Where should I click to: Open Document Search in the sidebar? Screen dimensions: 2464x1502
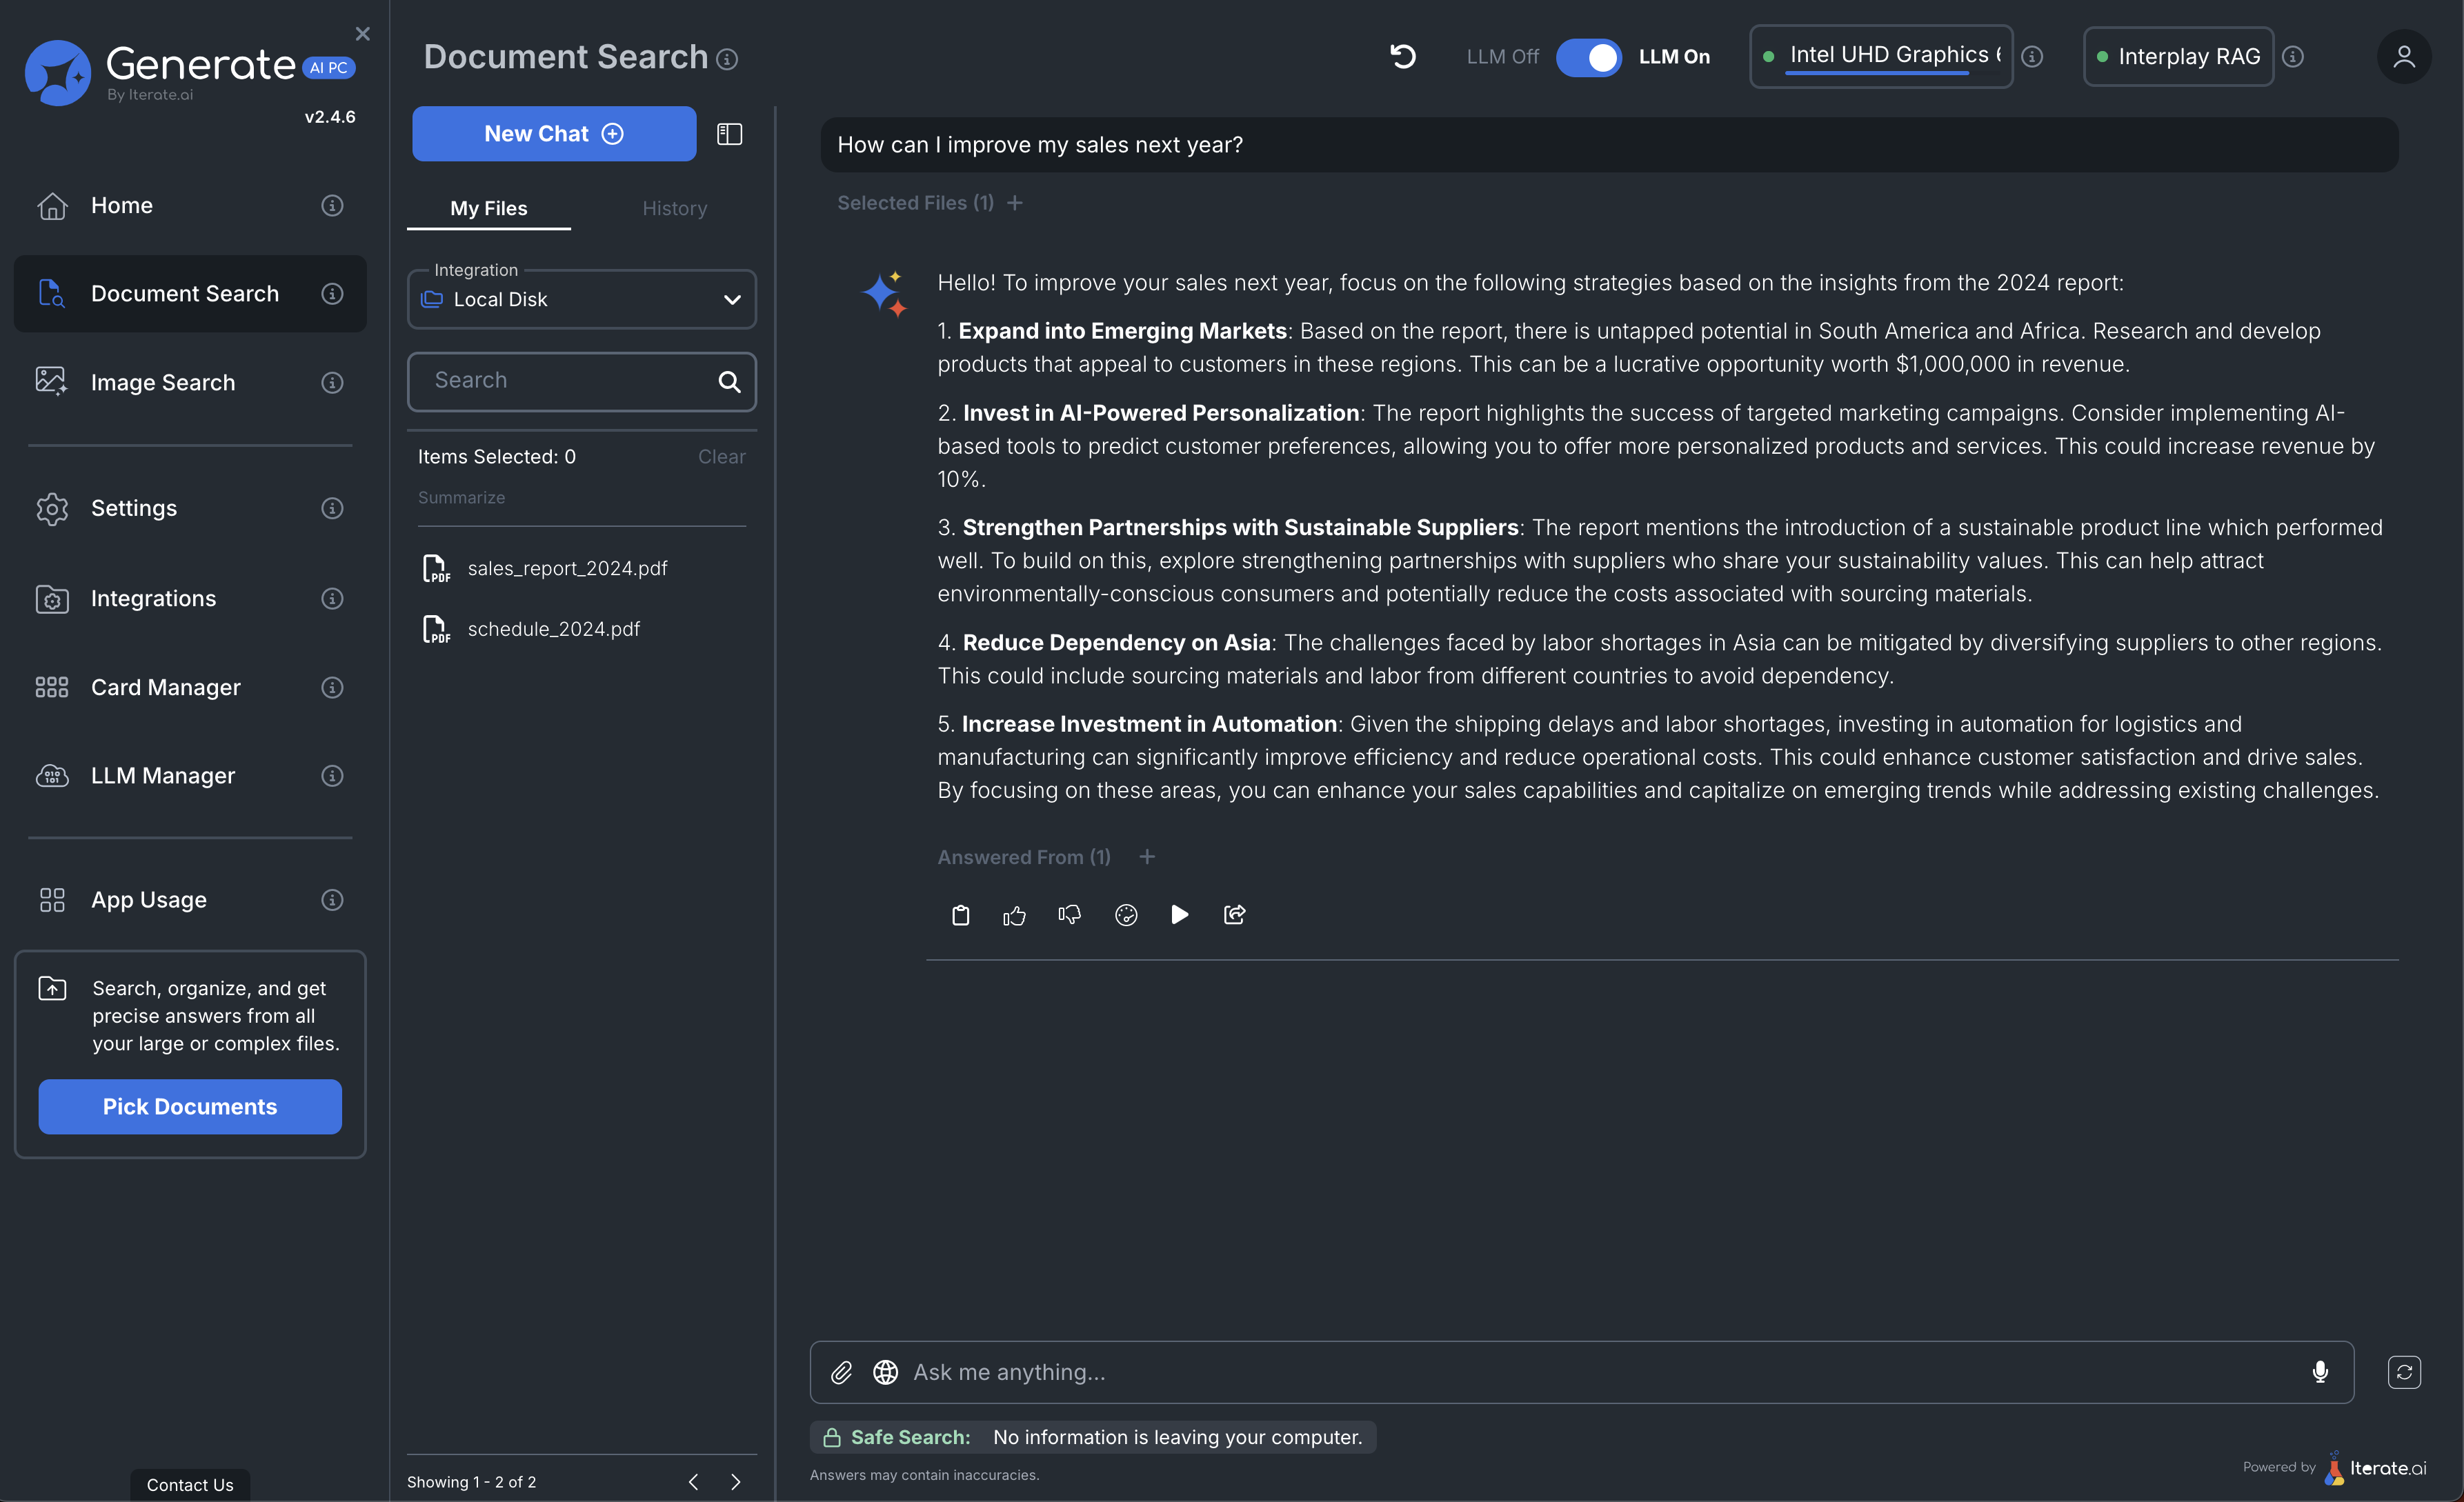click(x=190, y=293)
